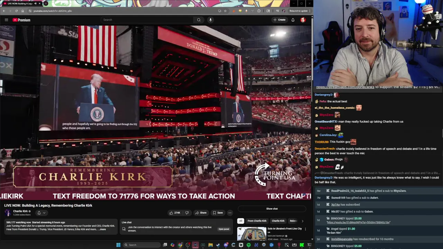Open the browser extensions puzzle menu
The height and width of the screenshot is (249, 443).
pos(259,11)
